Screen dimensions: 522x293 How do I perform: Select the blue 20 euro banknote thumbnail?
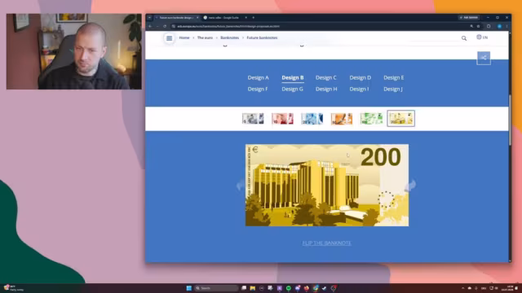click(312, 119)
